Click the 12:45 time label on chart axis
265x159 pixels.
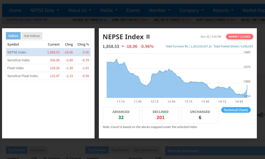(x=171, y=102)
